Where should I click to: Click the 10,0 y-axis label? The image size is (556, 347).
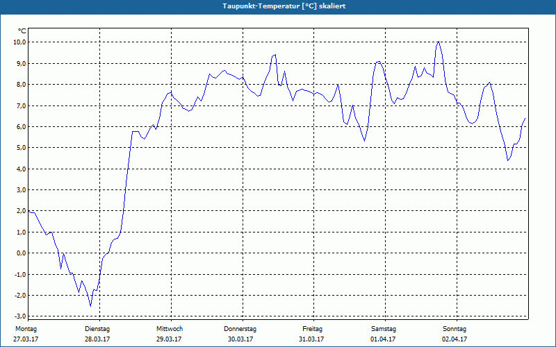tap(20, 42)
